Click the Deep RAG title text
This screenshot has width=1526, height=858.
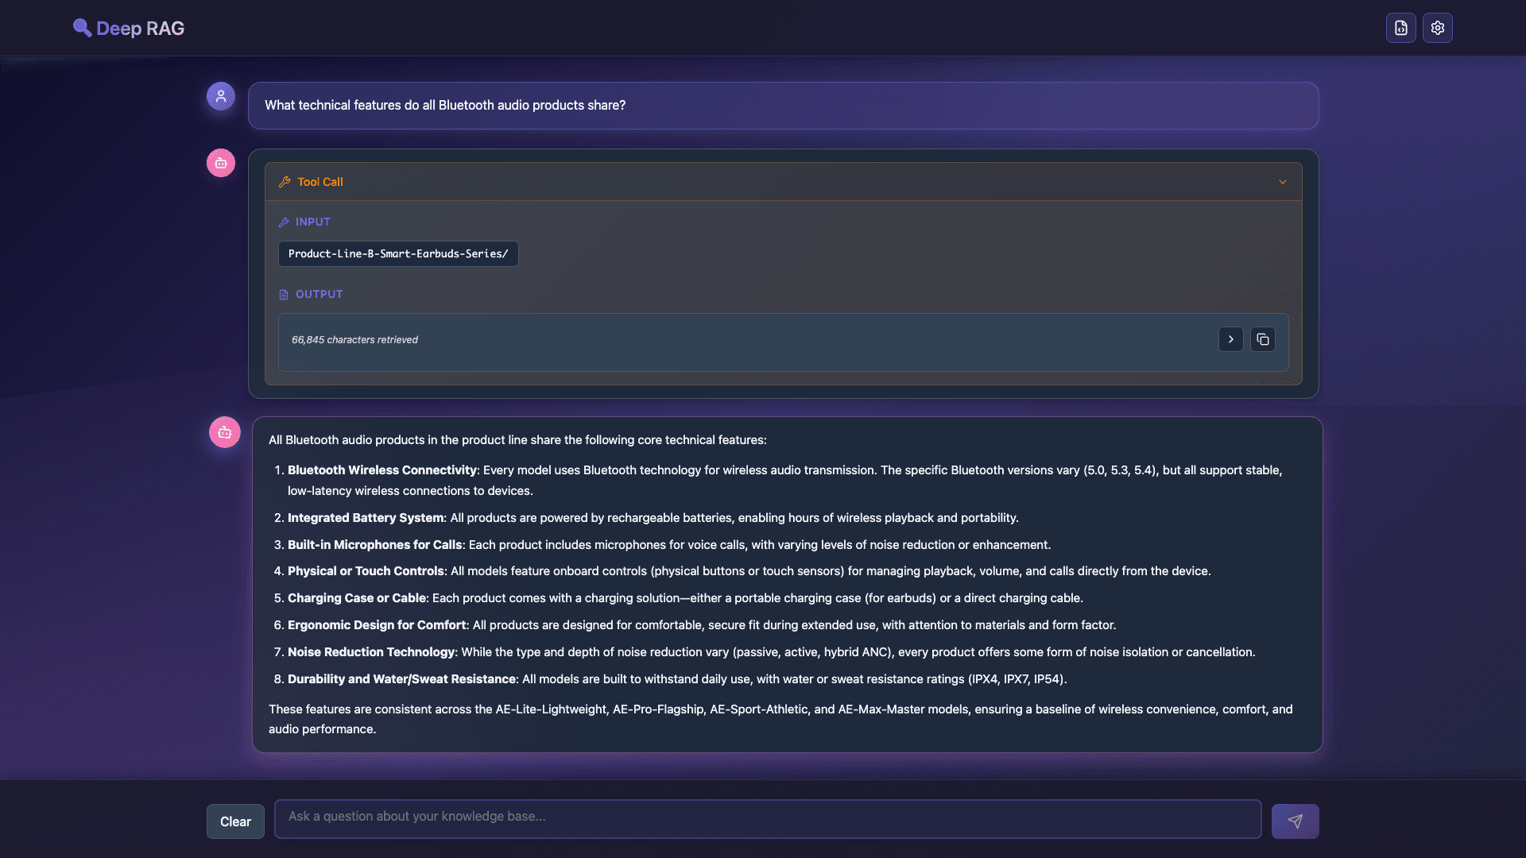coord(140,28)
